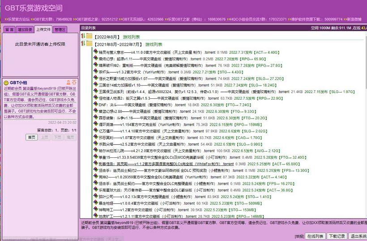
Task: Click the file icon beside 脑叶公司
Action: (95, 195)
